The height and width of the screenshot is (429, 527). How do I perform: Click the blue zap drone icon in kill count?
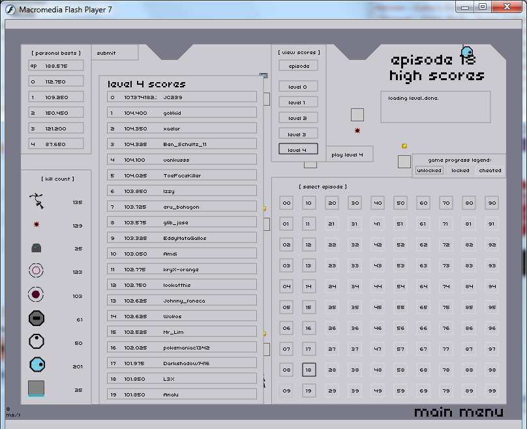(x=37, y=365)
